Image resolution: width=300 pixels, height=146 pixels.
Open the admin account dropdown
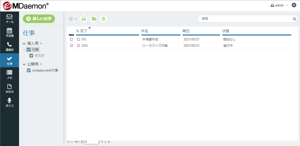pyautogui.click(x=279, y=5)
